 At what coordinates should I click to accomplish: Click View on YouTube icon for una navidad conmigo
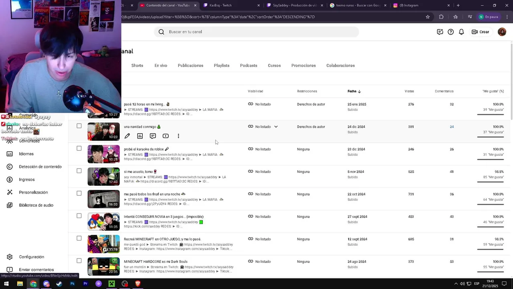point(166,136)
